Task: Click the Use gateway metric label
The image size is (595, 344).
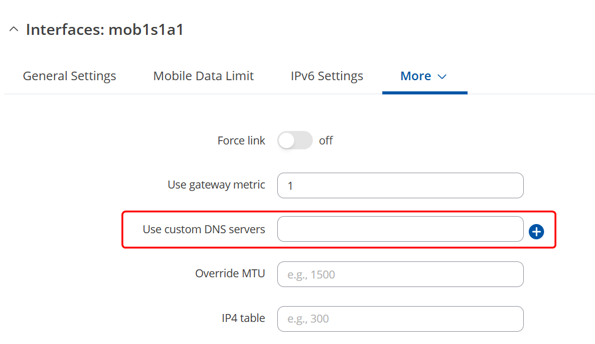Action: [216, 185]
